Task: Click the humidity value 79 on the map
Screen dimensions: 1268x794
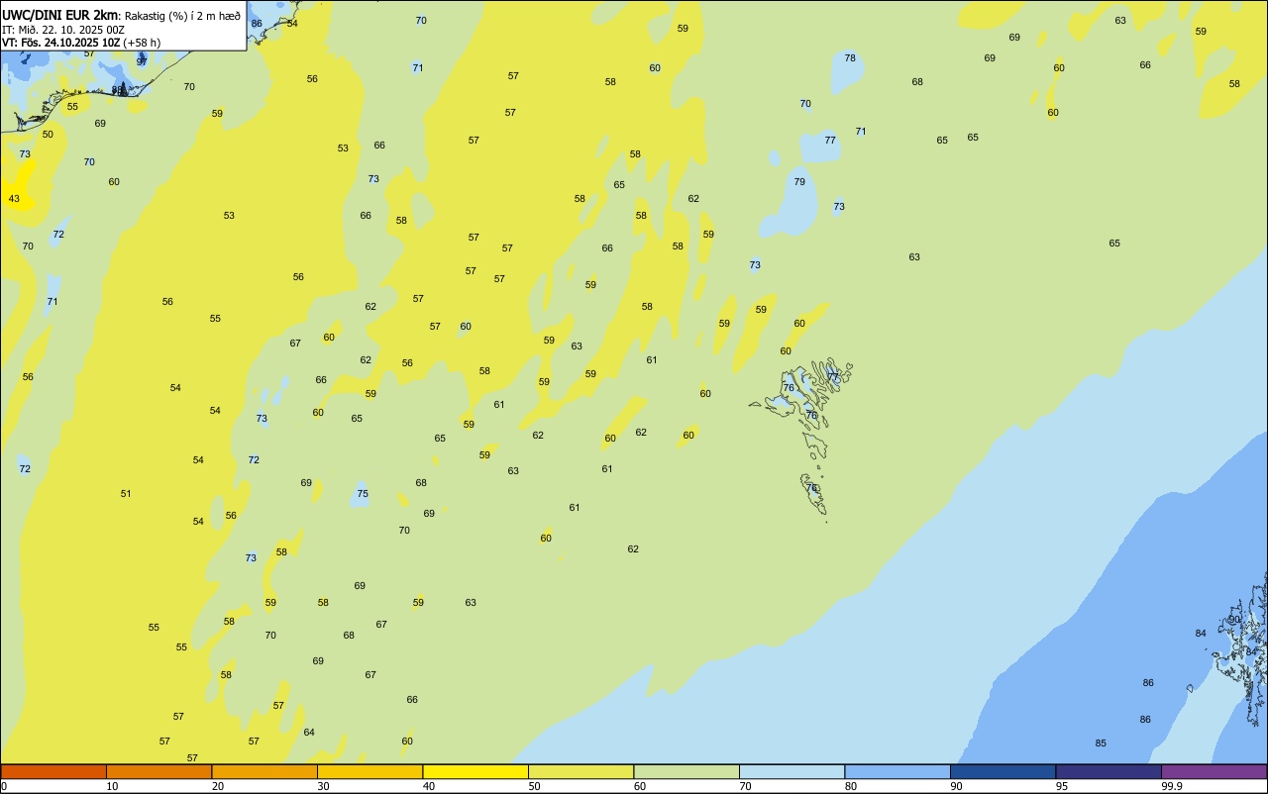Action: (x=799, y=182)
